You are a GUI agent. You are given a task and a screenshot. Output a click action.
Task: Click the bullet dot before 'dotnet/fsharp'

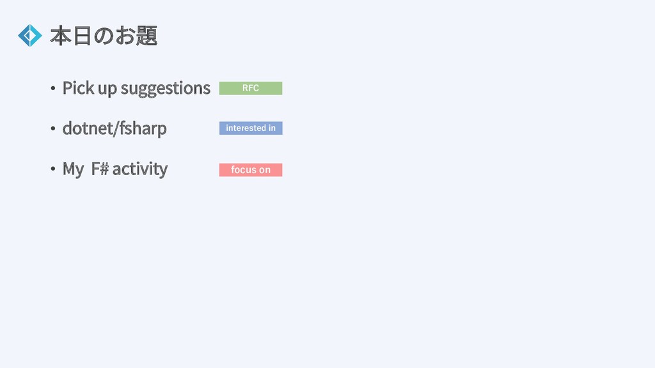click(x=53, y=128)
